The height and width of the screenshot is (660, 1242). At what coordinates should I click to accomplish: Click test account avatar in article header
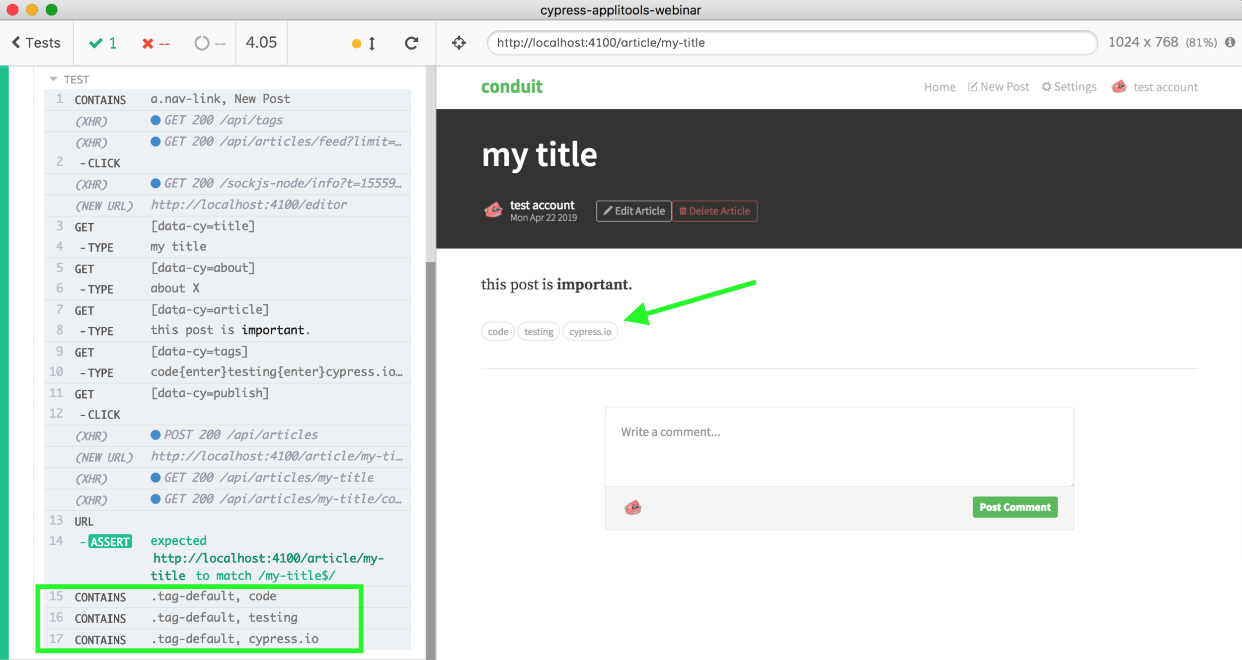click(x=493, y=210)
